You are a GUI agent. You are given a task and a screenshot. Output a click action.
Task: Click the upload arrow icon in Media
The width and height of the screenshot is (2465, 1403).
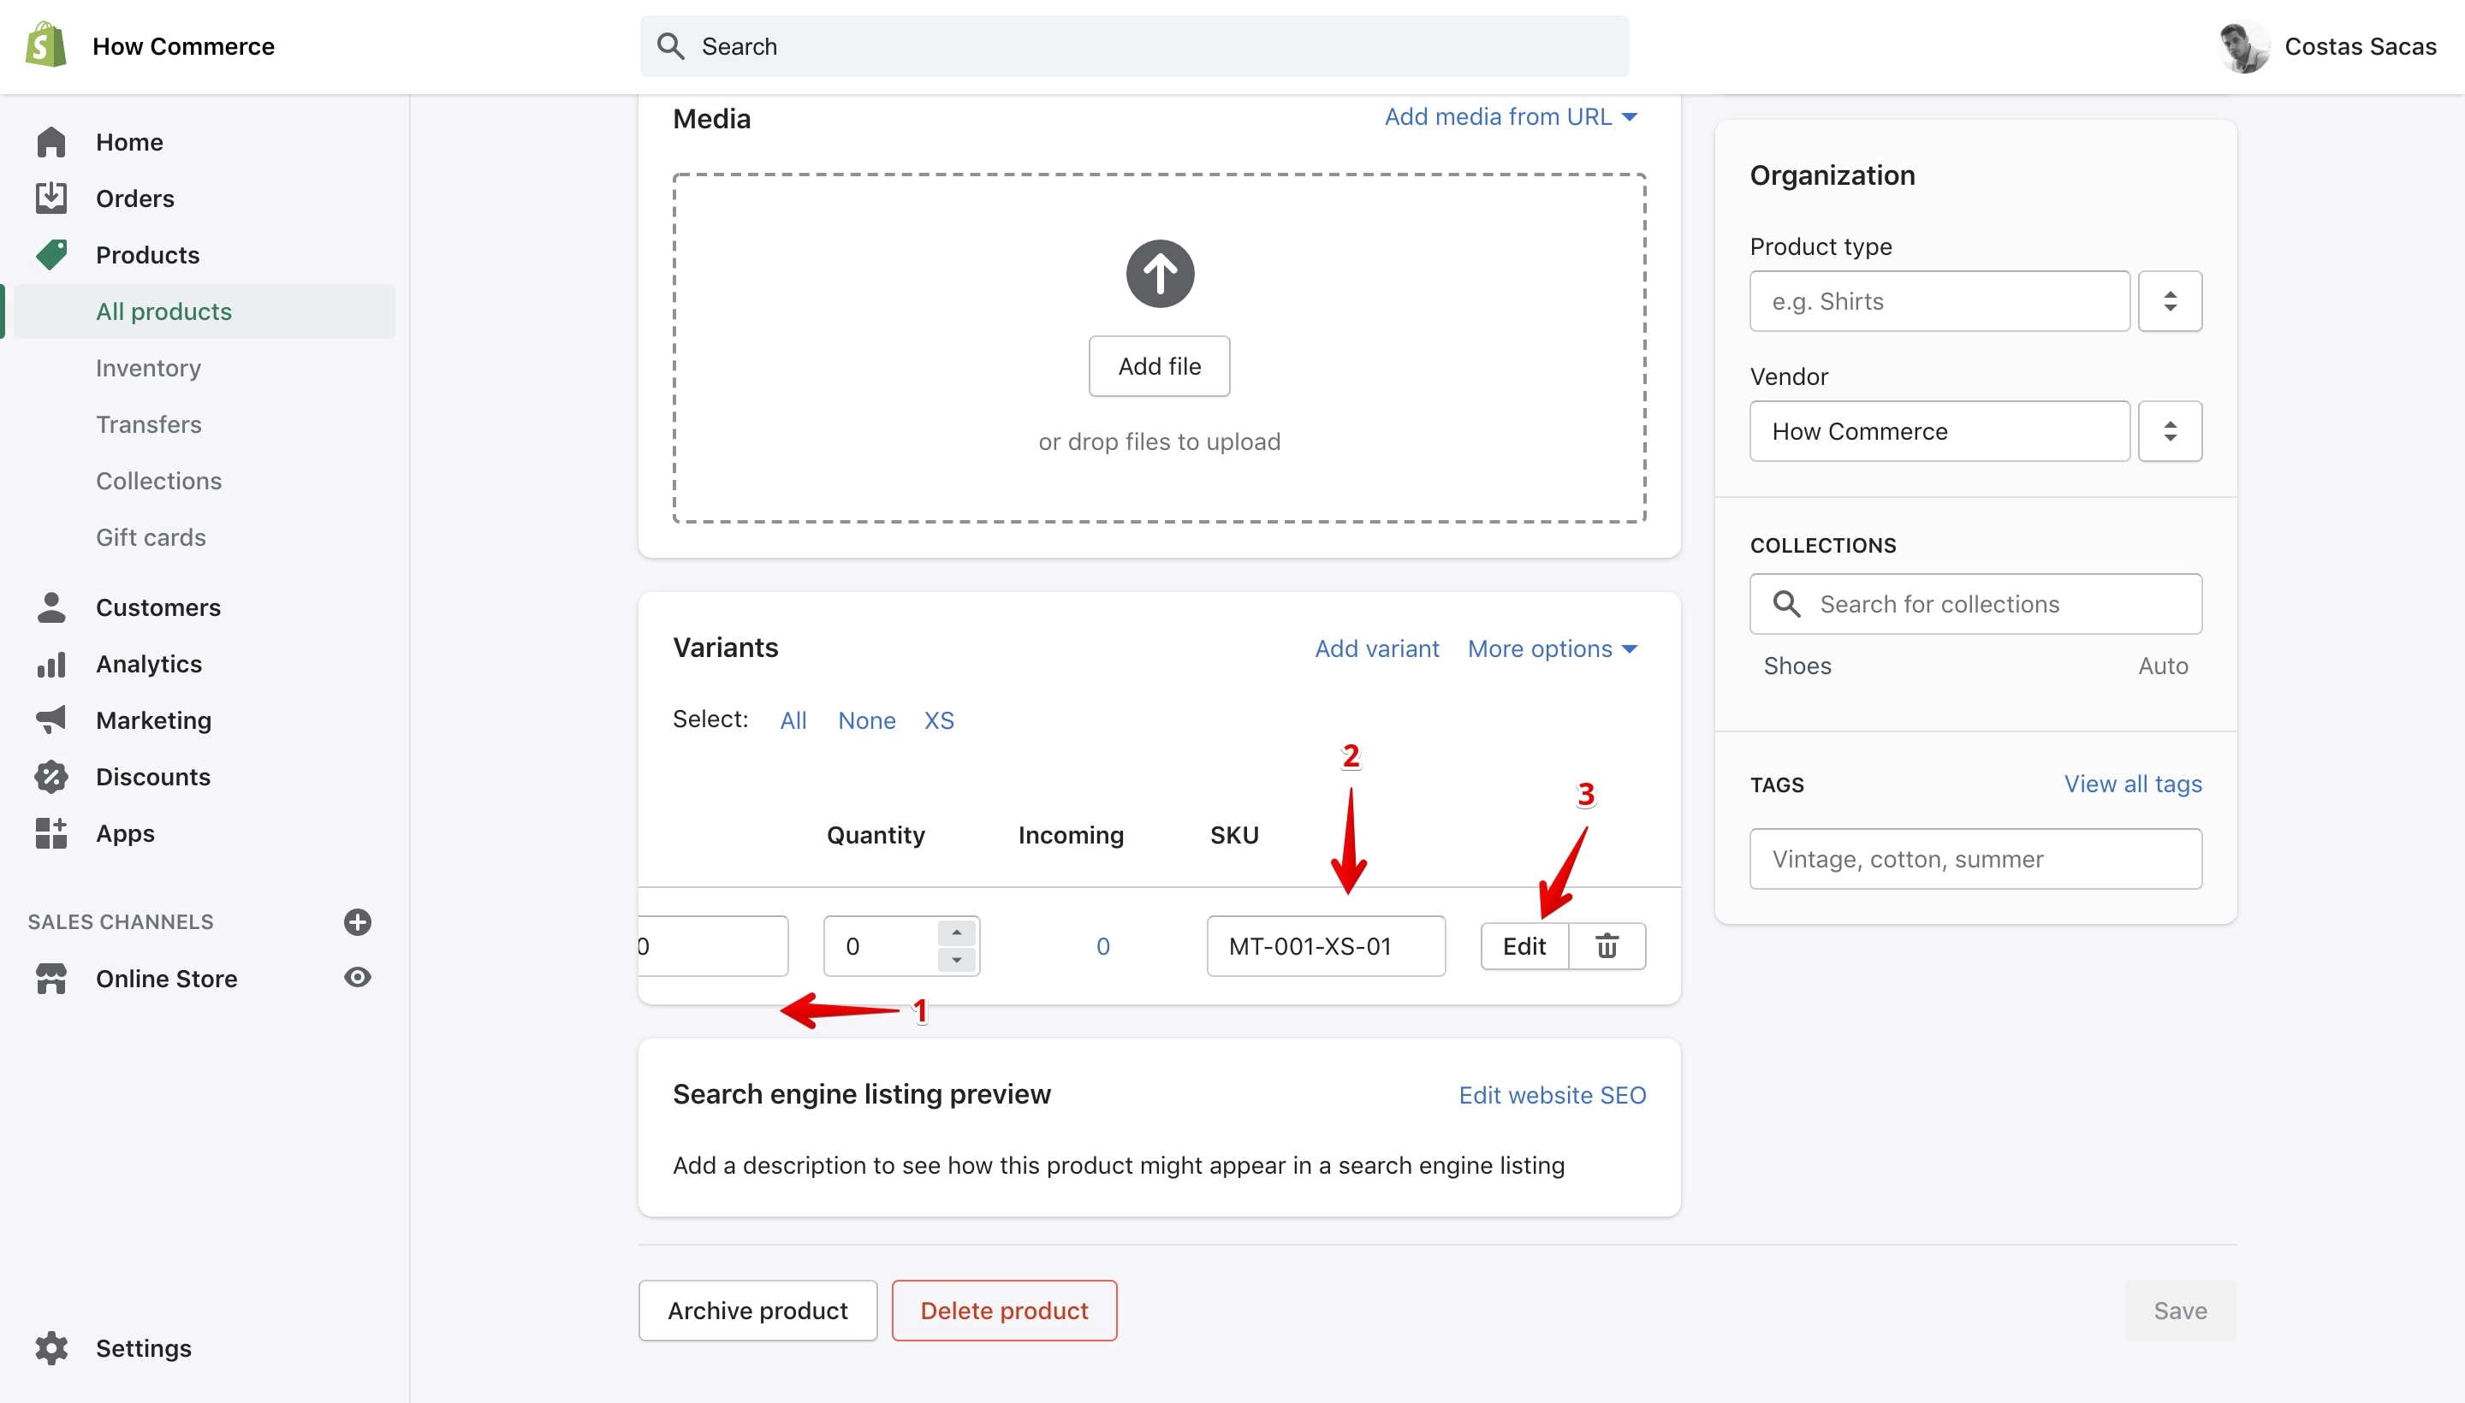click(1160, 274)
